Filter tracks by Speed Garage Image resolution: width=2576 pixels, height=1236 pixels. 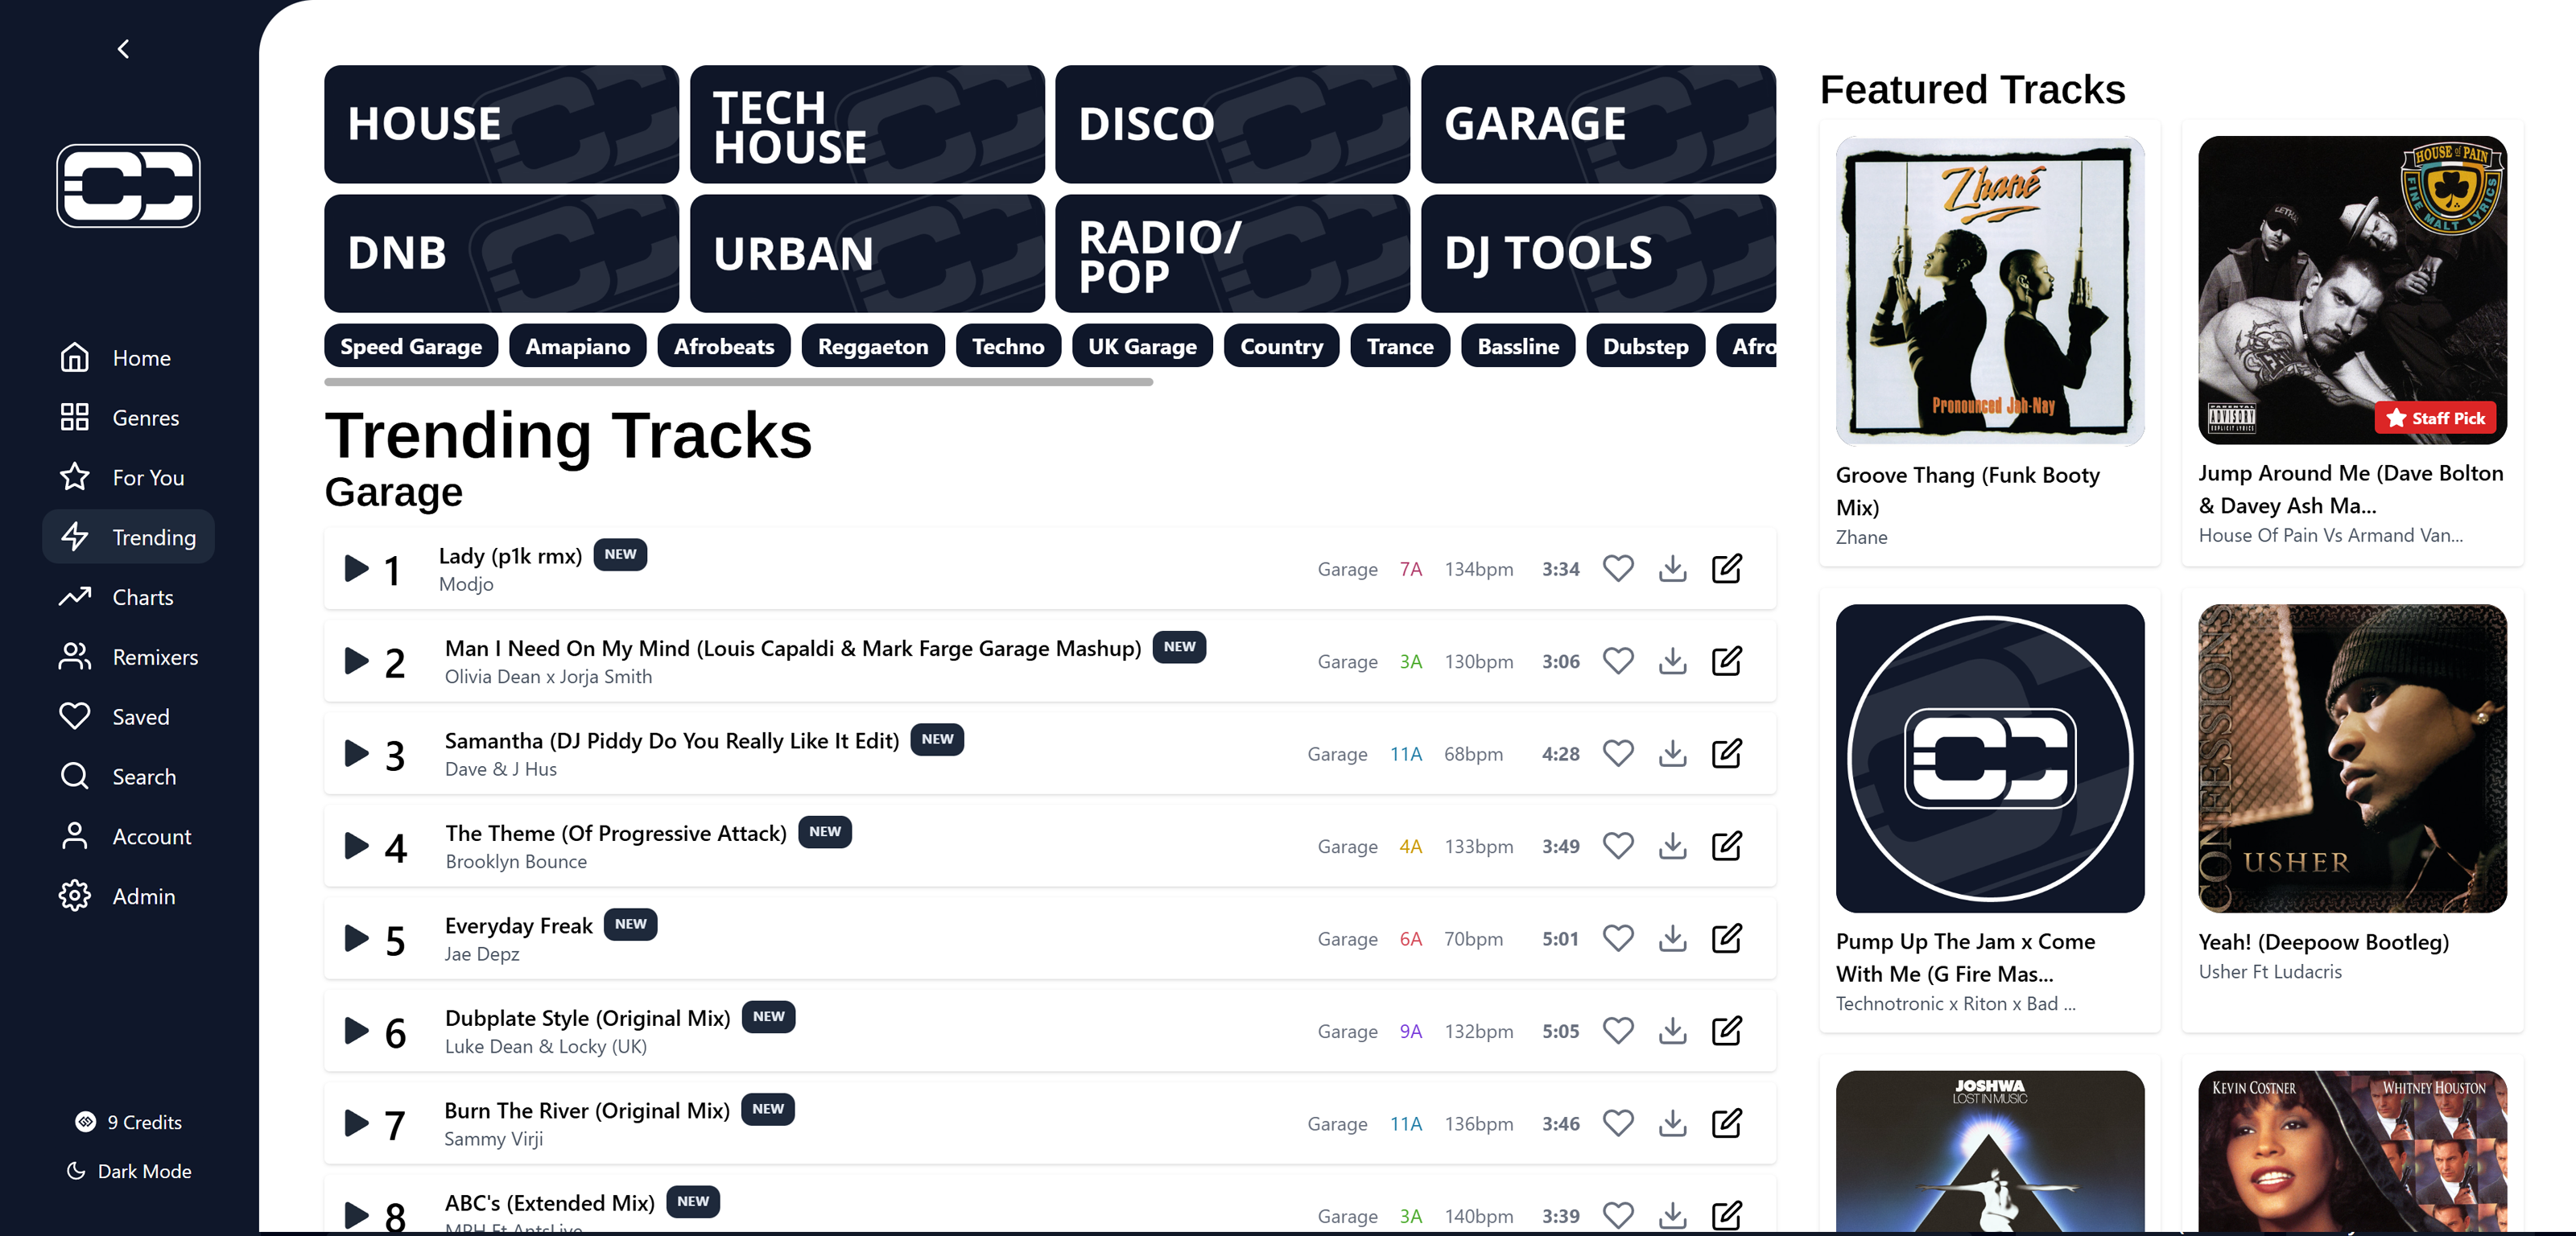click(x=410, y=345)
